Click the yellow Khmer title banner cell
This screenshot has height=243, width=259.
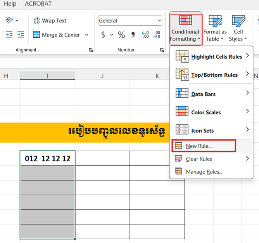click(x=85, y=132)
